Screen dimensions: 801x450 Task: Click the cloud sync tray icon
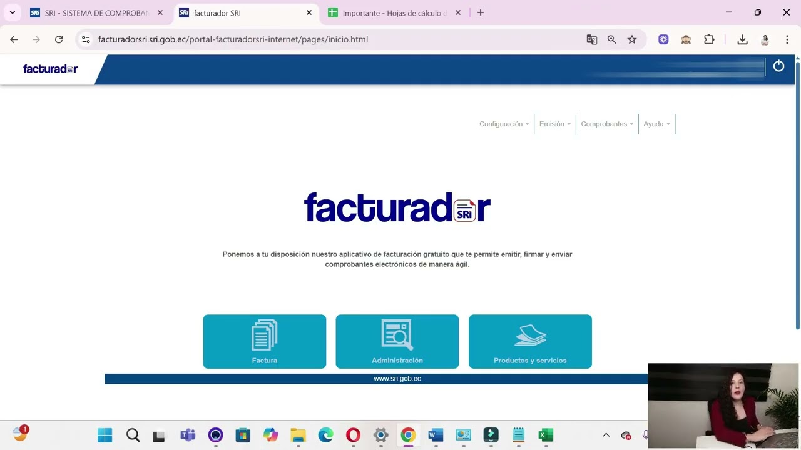pos(626,436)
